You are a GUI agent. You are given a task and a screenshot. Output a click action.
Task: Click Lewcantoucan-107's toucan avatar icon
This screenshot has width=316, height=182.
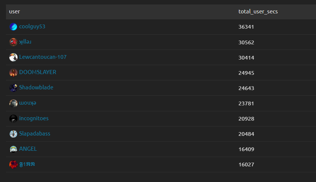[x=13, y=57]
